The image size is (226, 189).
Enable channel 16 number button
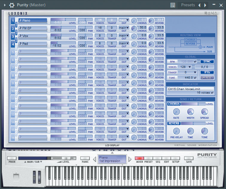click(13, 138)
